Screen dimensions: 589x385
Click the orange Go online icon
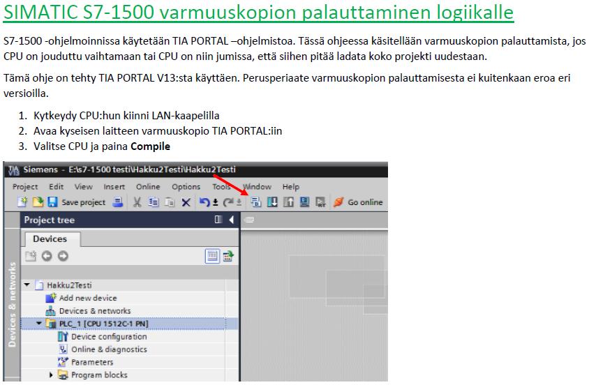[x=338, y=202]
